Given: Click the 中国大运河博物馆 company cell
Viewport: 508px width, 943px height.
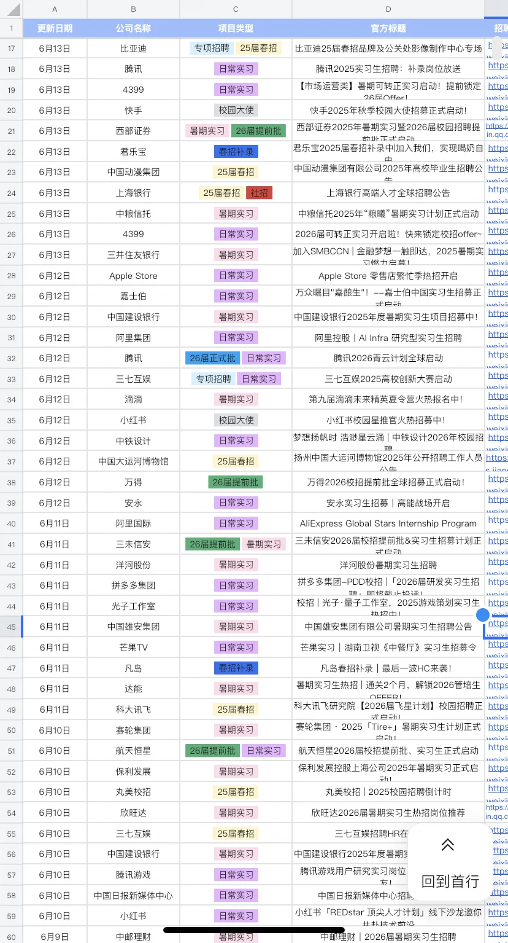Looking at the screenshot, I should coord(133,461).
